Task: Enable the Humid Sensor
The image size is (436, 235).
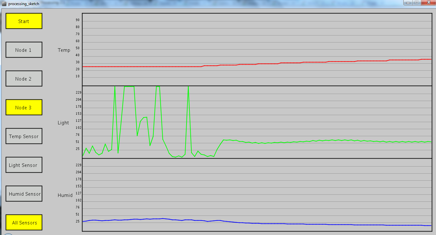Action: click(24, 193)
